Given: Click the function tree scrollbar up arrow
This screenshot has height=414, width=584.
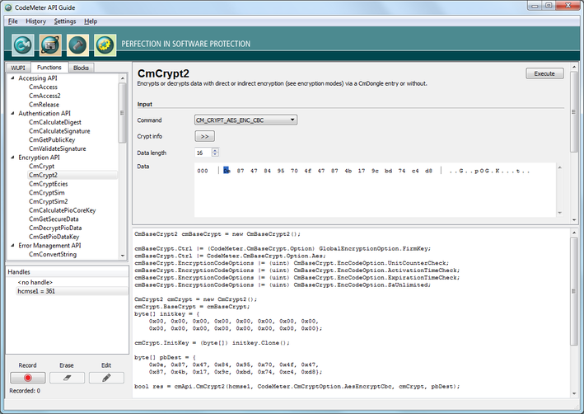Looking at the screenshot, I should point(123,78).
